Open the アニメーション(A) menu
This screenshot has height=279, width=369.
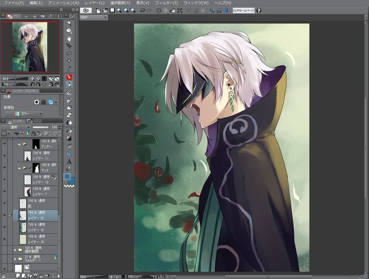click(x=63, y=3)
